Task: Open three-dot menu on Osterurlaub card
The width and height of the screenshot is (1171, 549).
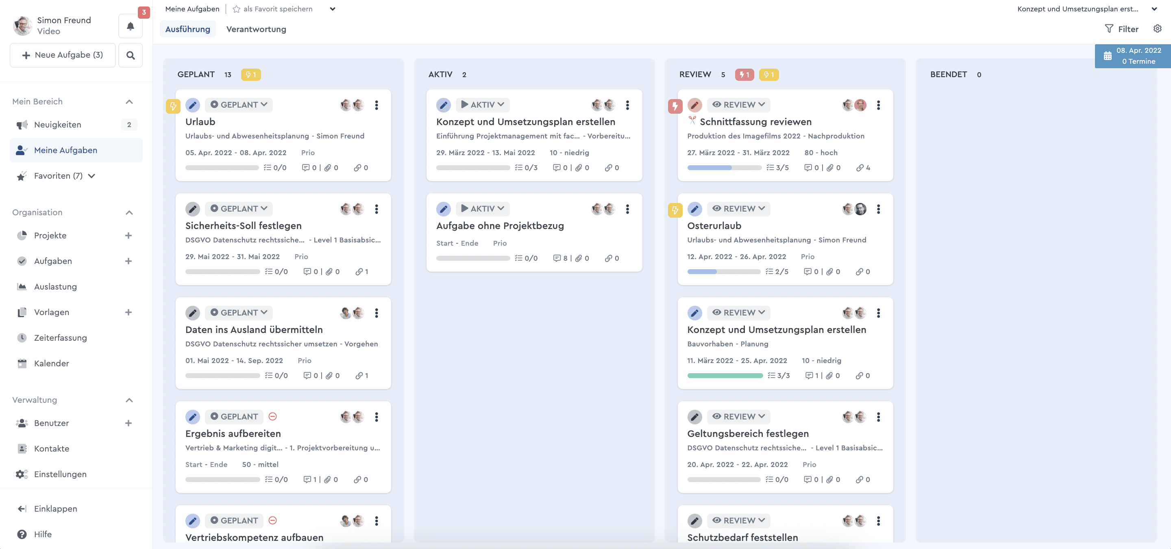Action: pyautogui.click(x=878, y=210)
